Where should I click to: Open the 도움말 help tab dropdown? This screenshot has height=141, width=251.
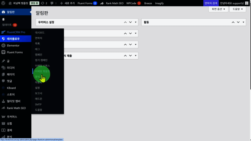(x=238, y=9)
